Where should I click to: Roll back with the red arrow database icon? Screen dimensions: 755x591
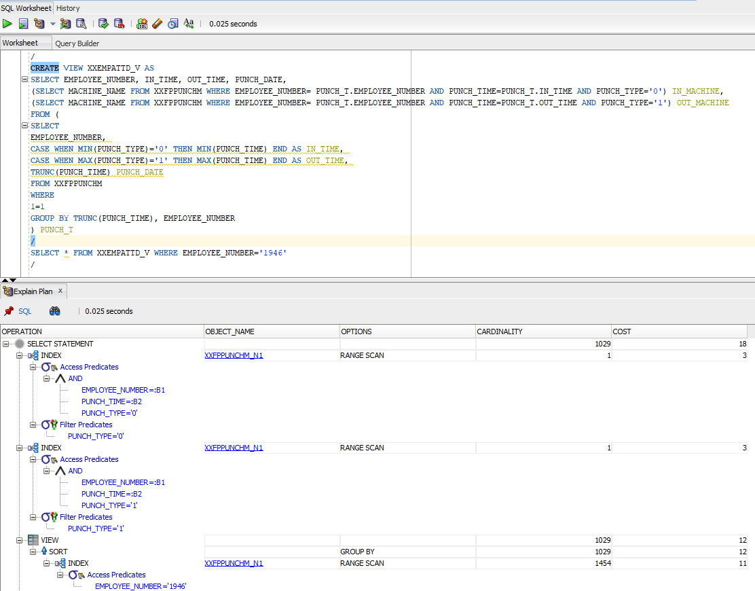tap(119, 24)
